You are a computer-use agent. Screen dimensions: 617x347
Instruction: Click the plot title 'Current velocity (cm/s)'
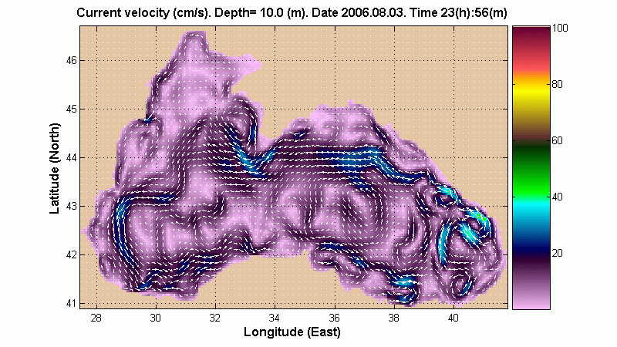point(143,12)
